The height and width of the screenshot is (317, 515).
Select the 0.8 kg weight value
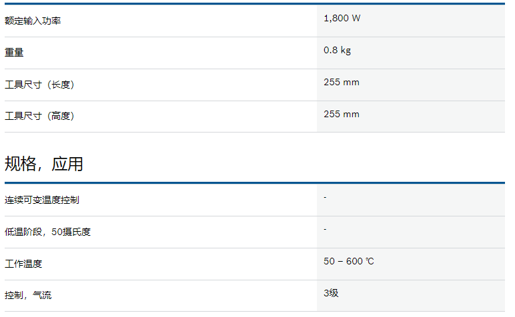(337, 50)
